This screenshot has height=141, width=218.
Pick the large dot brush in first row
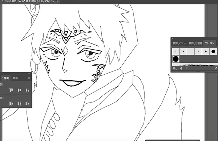[x=213, y=51]
